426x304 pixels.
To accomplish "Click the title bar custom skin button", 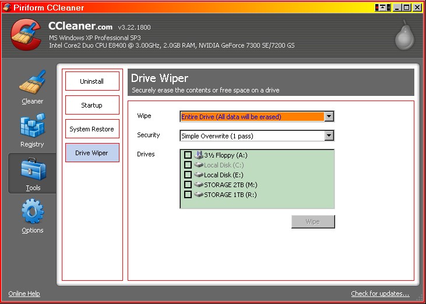I will pos(383,8).
